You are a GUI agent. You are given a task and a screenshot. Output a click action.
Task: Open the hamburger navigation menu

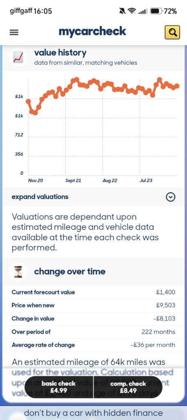click(x=14, y=32)
